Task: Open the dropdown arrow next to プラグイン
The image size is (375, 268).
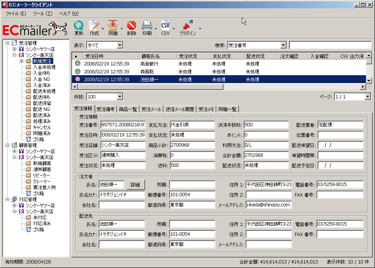Action: (200, 29)
